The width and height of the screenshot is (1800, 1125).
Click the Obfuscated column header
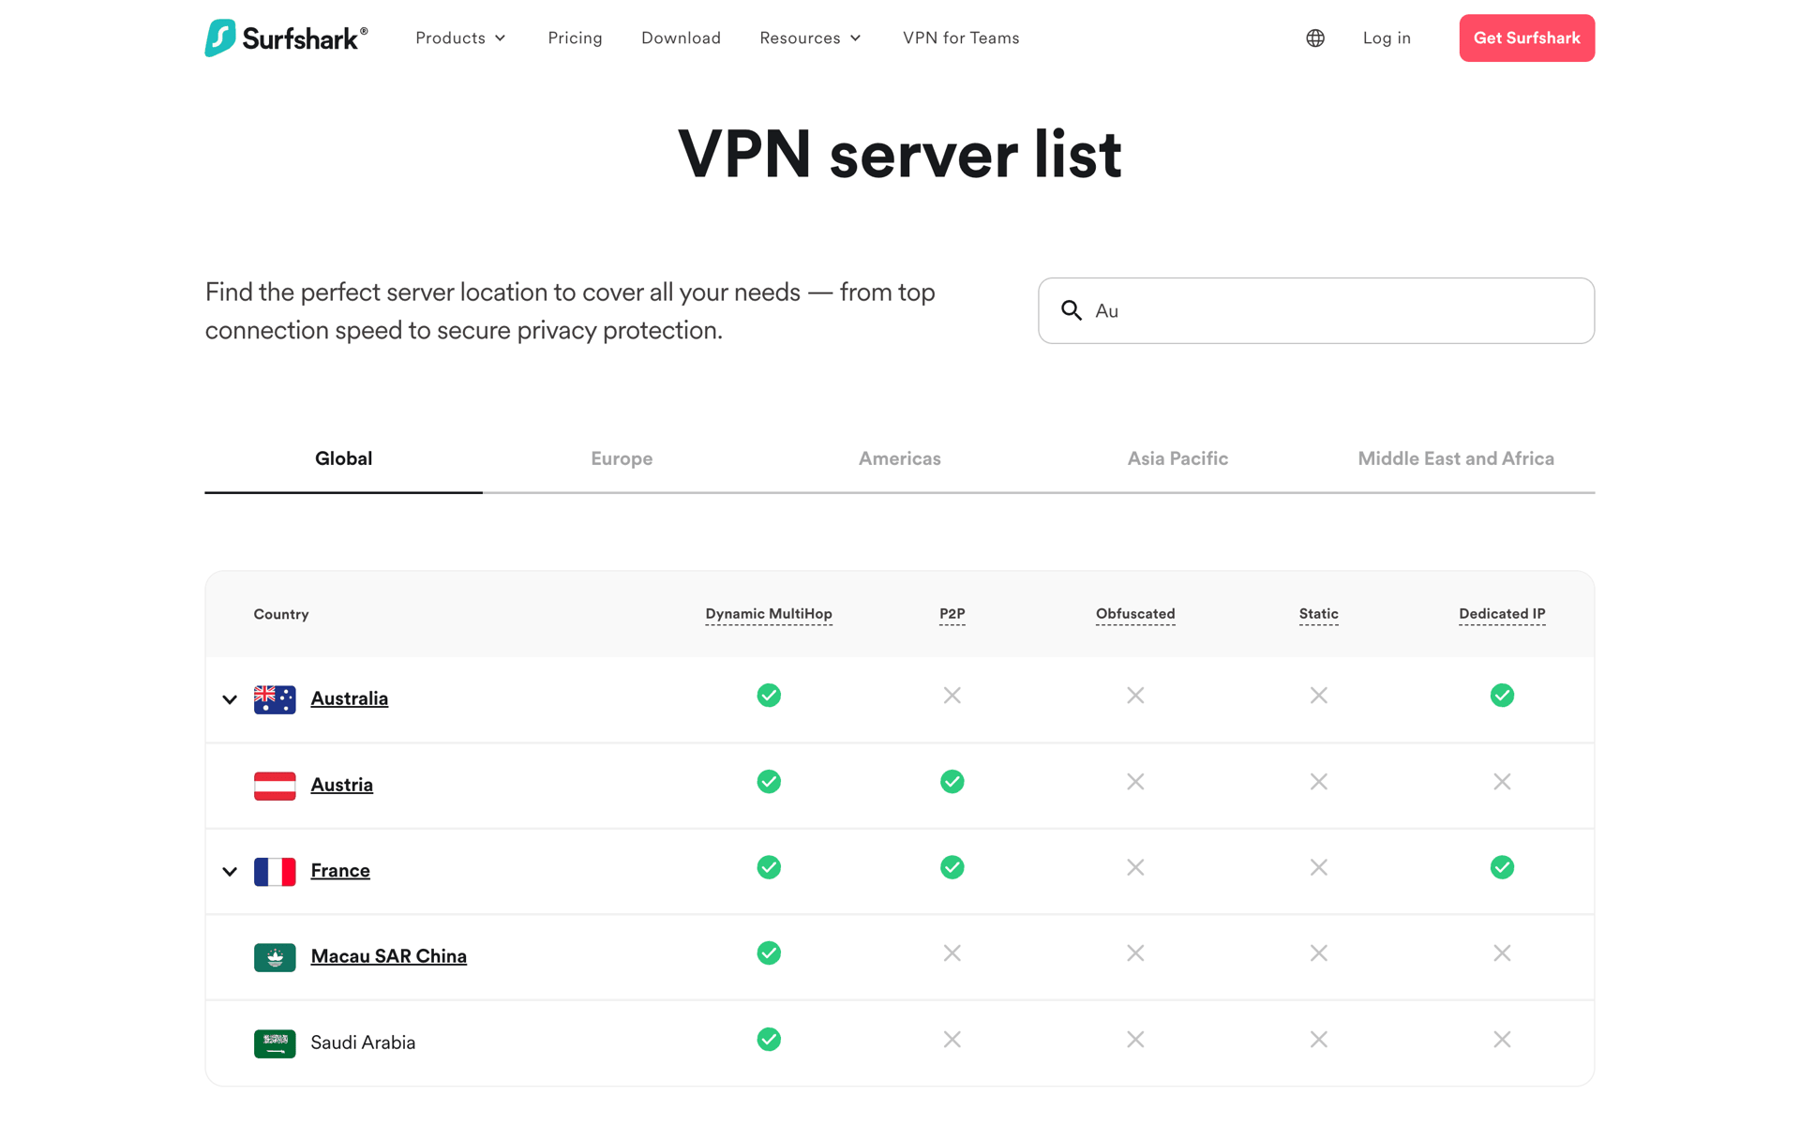(1135, 614)
